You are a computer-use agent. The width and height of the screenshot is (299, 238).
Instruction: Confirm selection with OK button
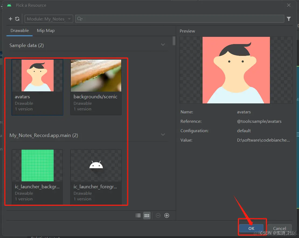tap(251, 228)
